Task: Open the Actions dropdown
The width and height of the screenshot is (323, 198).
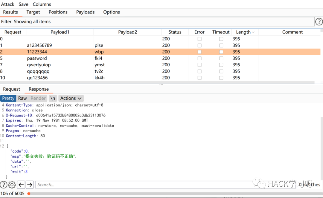Action: [x=71, y=98]
